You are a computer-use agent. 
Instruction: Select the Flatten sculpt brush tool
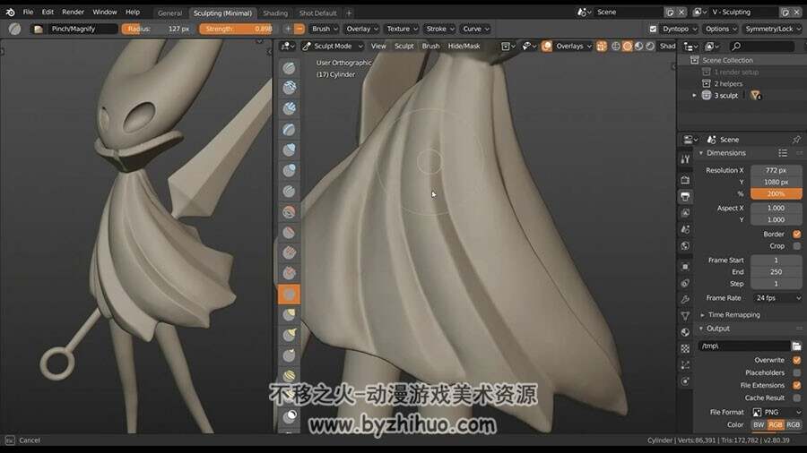pos(289,232)
